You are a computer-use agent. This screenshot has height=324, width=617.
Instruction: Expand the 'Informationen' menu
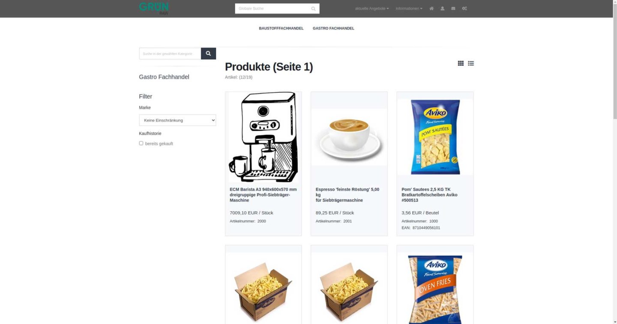click(409, 9)
